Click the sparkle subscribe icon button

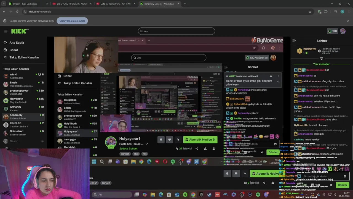click(245, 174)
